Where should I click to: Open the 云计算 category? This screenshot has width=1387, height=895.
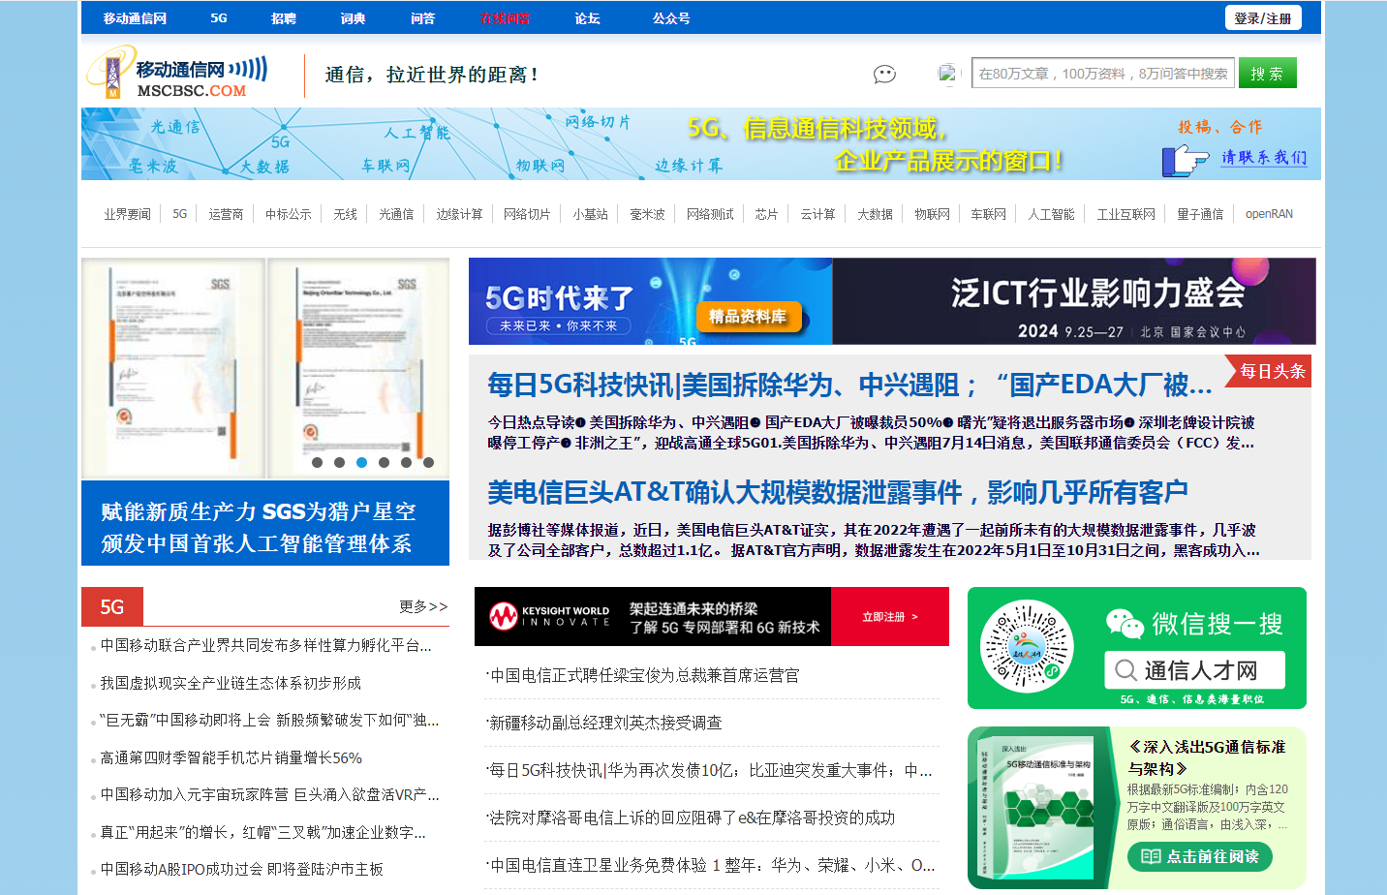(817, 214)
